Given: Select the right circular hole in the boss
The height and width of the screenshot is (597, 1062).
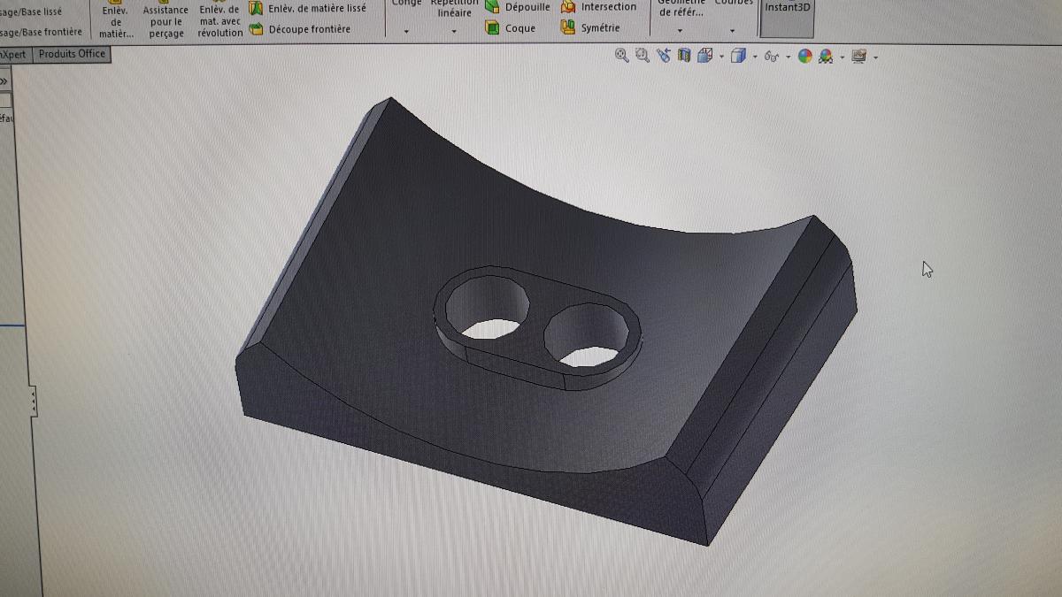Looking at the screenshot, I should click(588, 336).
